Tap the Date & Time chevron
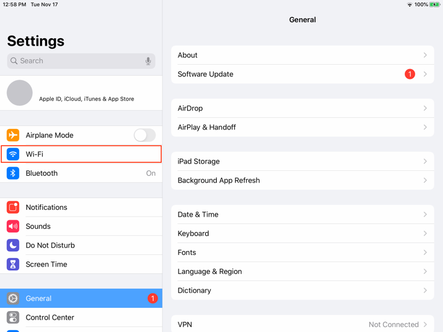Viewport: 443px width, 332px height. (x=425, y=214)
